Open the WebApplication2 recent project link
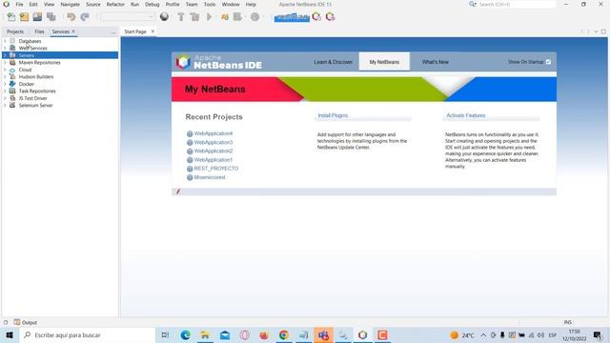Screen dimensions: 610x343 213,151
